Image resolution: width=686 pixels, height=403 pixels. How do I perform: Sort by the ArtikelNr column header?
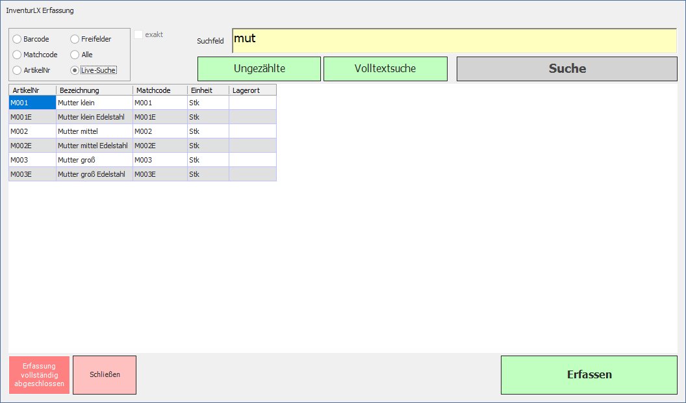point(32,90)
